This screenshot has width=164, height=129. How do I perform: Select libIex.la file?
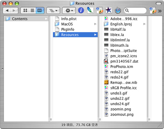pyautogui.click(x=125, y=35)
